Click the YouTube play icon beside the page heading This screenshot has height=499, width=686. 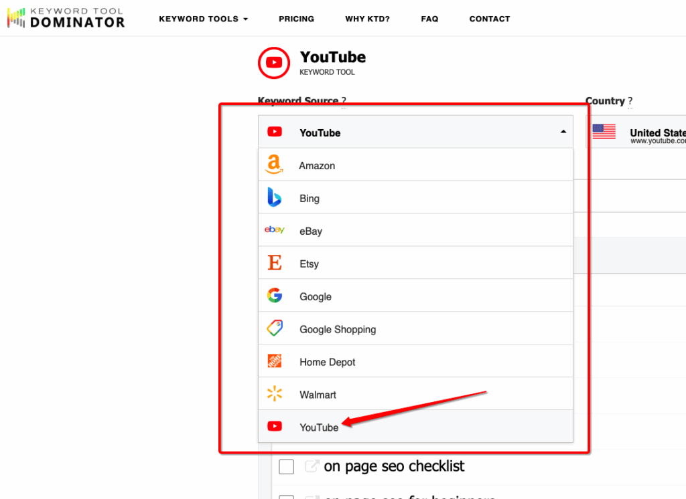click(274, 63)
